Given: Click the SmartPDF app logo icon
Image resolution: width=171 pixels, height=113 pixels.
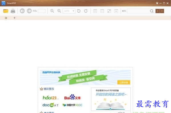Looking at the screenshot, I should [3, 3].
